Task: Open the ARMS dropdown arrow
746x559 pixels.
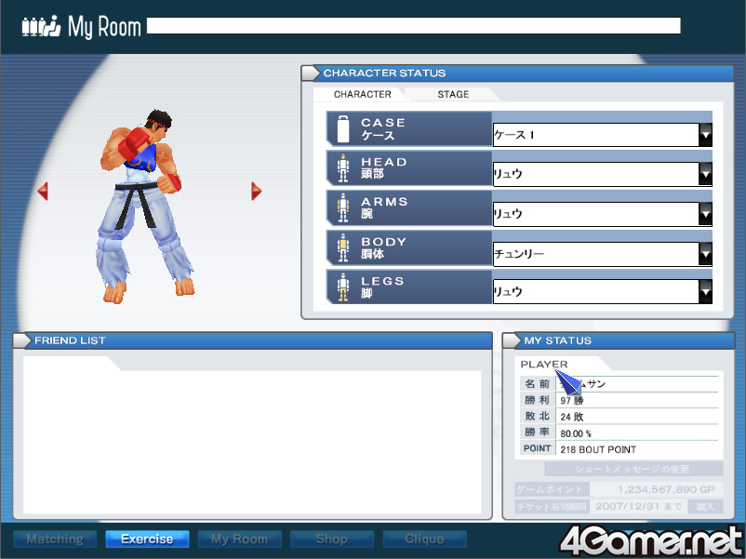Action: tap(706, 214)
